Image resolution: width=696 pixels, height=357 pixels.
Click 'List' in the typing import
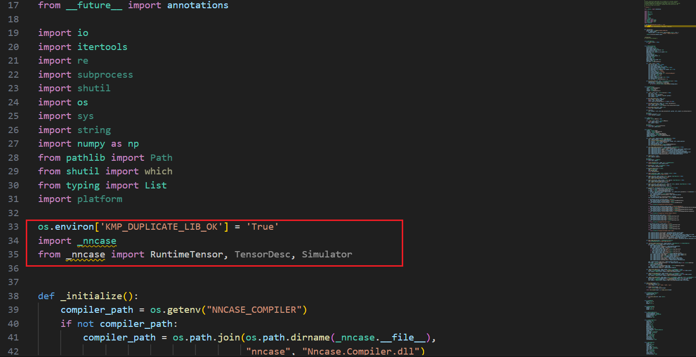(x=156, y=186)
